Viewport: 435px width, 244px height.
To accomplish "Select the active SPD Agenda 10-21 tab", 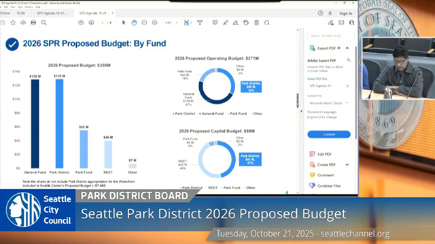I will (x=94, y=13).
